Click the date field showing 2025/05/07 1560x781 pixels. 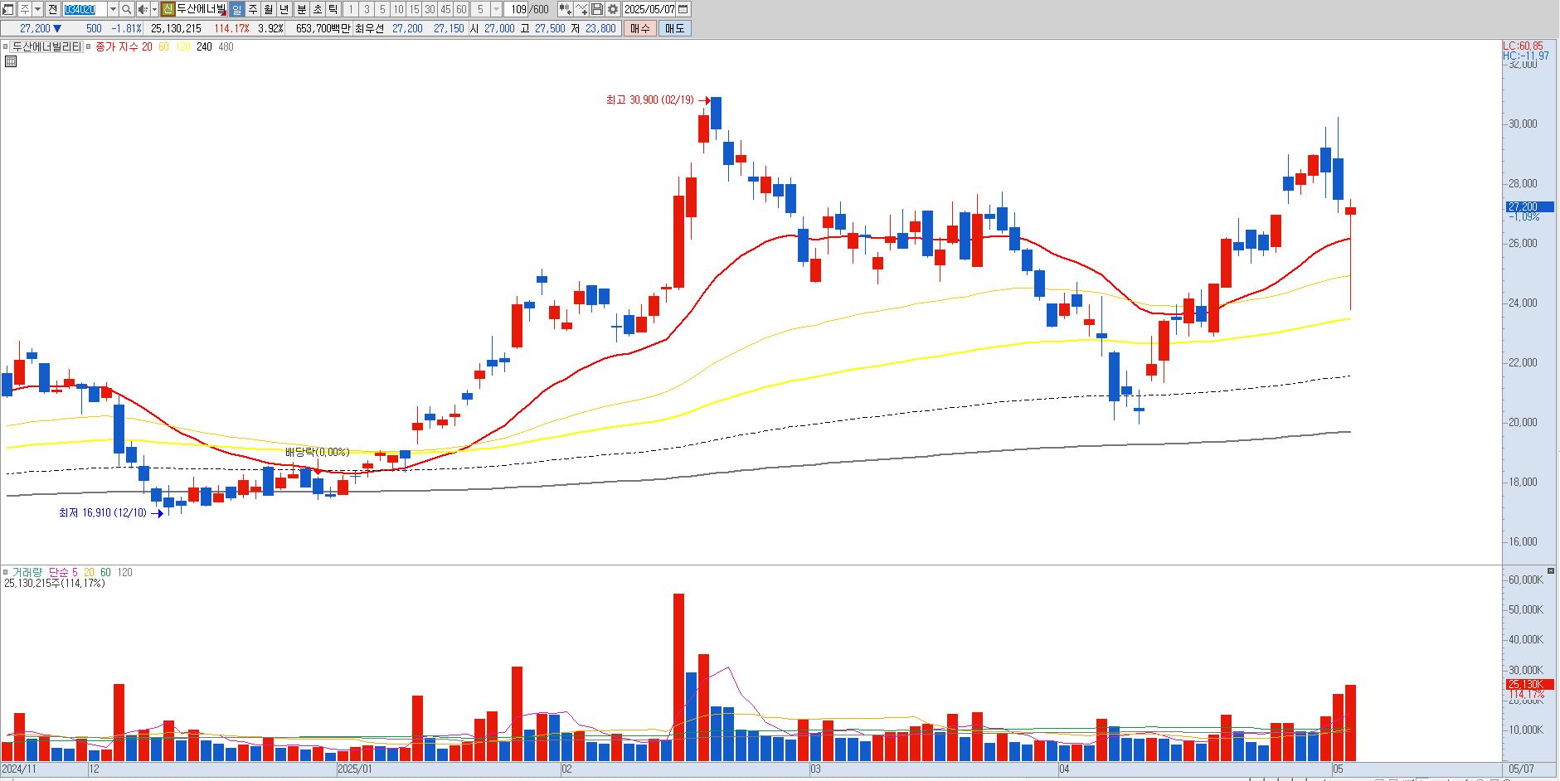(649, 9)
